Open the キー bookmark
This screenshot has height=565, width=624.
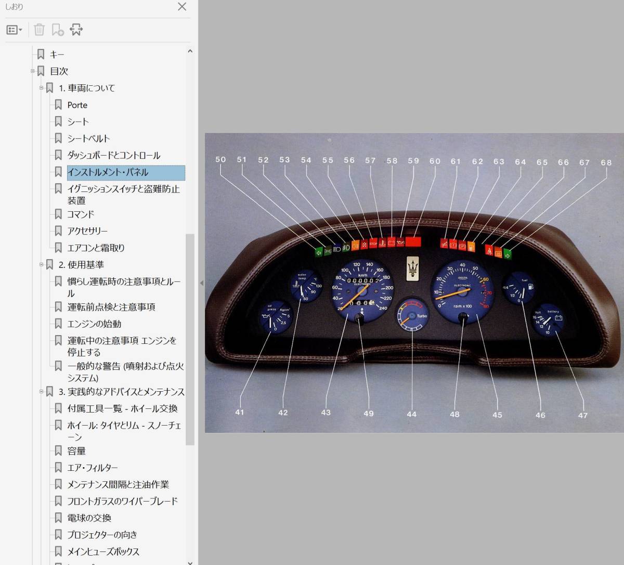coord(57,55)
